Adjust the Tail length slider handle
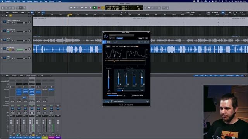 (122, 90)
